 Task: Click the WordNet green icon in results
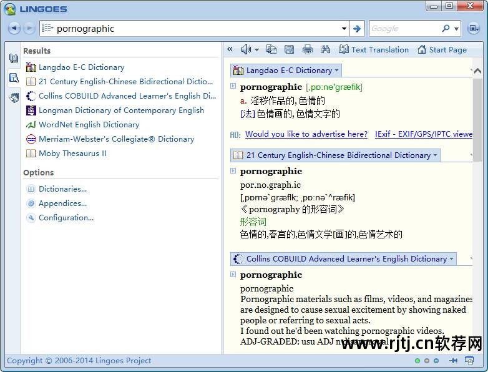point(31,124)
